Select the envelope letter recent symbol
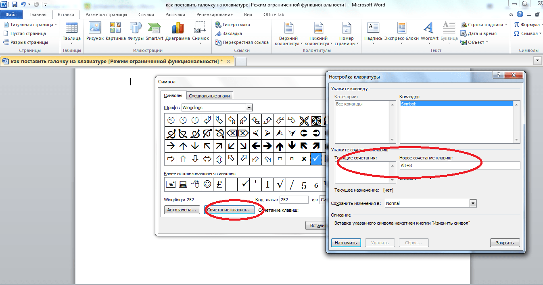This screenshot has height=285, width=543. [x=171, y=184]
